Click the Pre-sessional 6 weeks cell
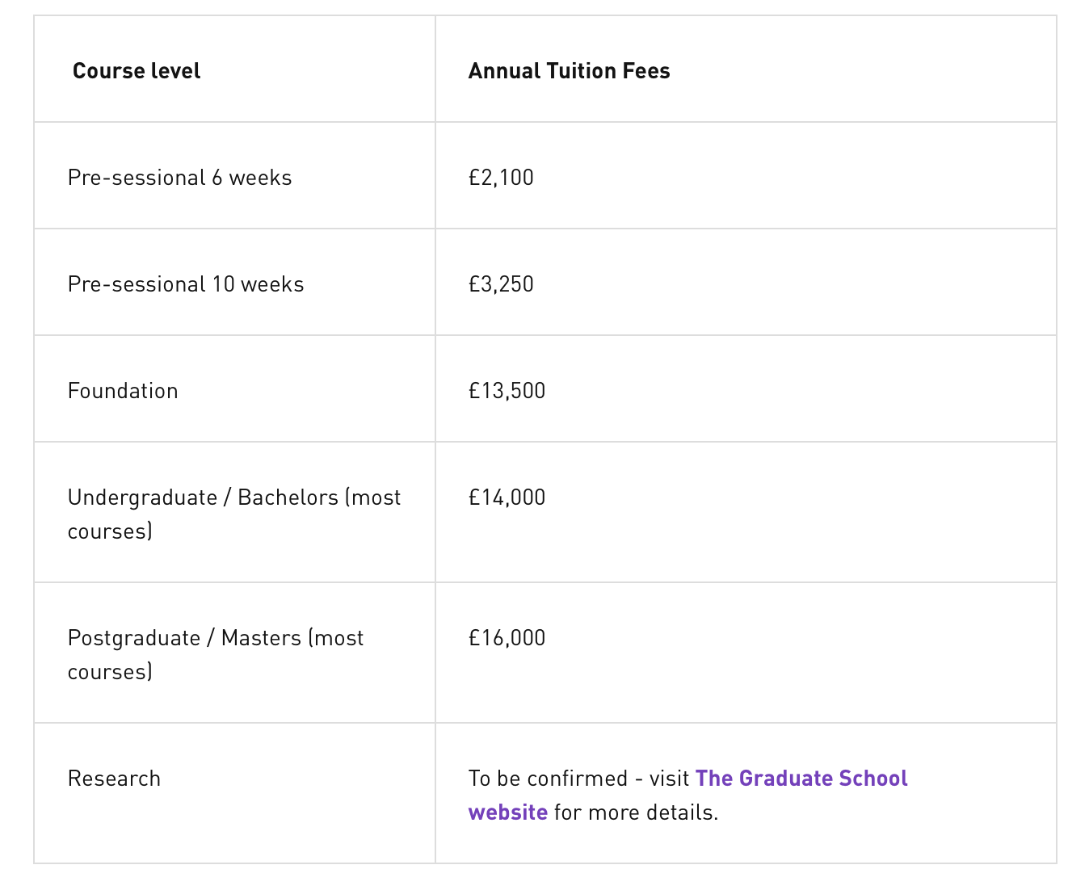Image resolution: width=1089 pixels, height=890 pixels. (x=179, y=177)
